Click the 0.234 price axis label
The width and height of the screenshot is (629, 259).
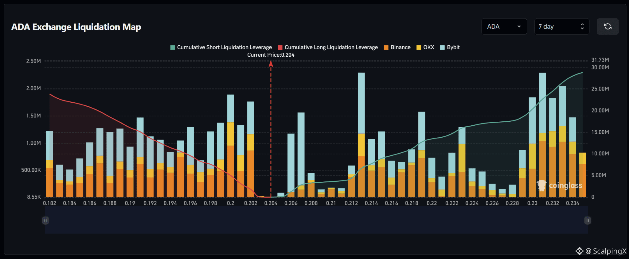(x=572, y=203)
